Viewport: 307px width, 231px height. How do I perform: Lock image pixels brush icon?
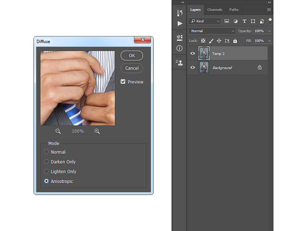[211, 41]
